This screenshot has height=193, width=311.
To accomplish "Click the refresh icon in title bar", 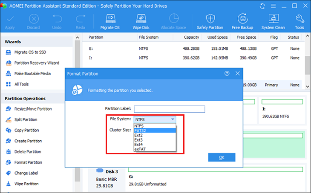I will click(262, 6).
